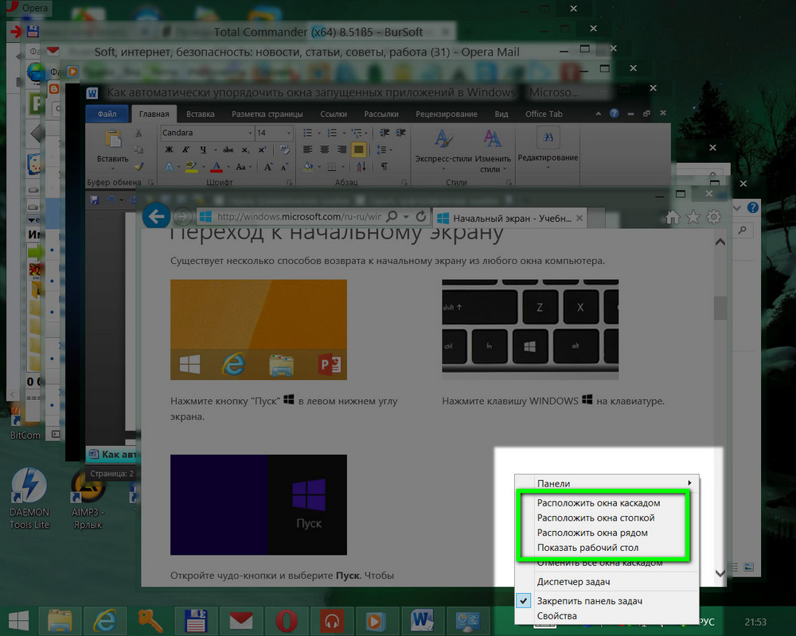Viewport: 796px width, 636px height.
Task: Click the Format Painter brush in Word
Action: (x=139, y=166)
